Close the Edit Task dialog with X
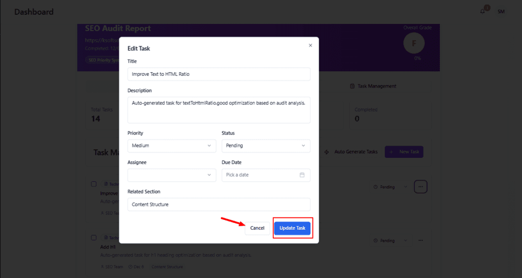The image size is (522, 278). (310, 45)
